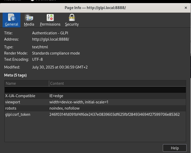Click the Title field showing Authentication - GLPI
Image resolution: width=191 pixels, height=153 pixels.
(50, 33)
